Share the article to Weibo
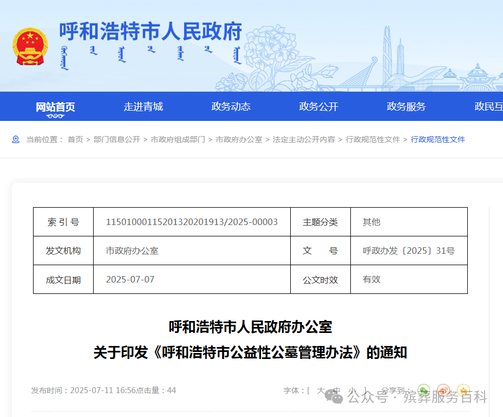Viewport: 503px width, 417px height. pyautogui.click(x=443, y=389)
